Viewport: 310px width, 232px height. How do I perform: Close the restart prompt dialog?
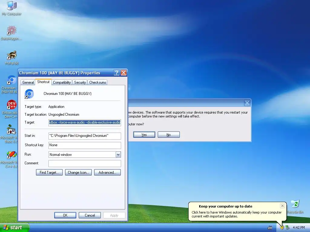[x=247, y=103]
